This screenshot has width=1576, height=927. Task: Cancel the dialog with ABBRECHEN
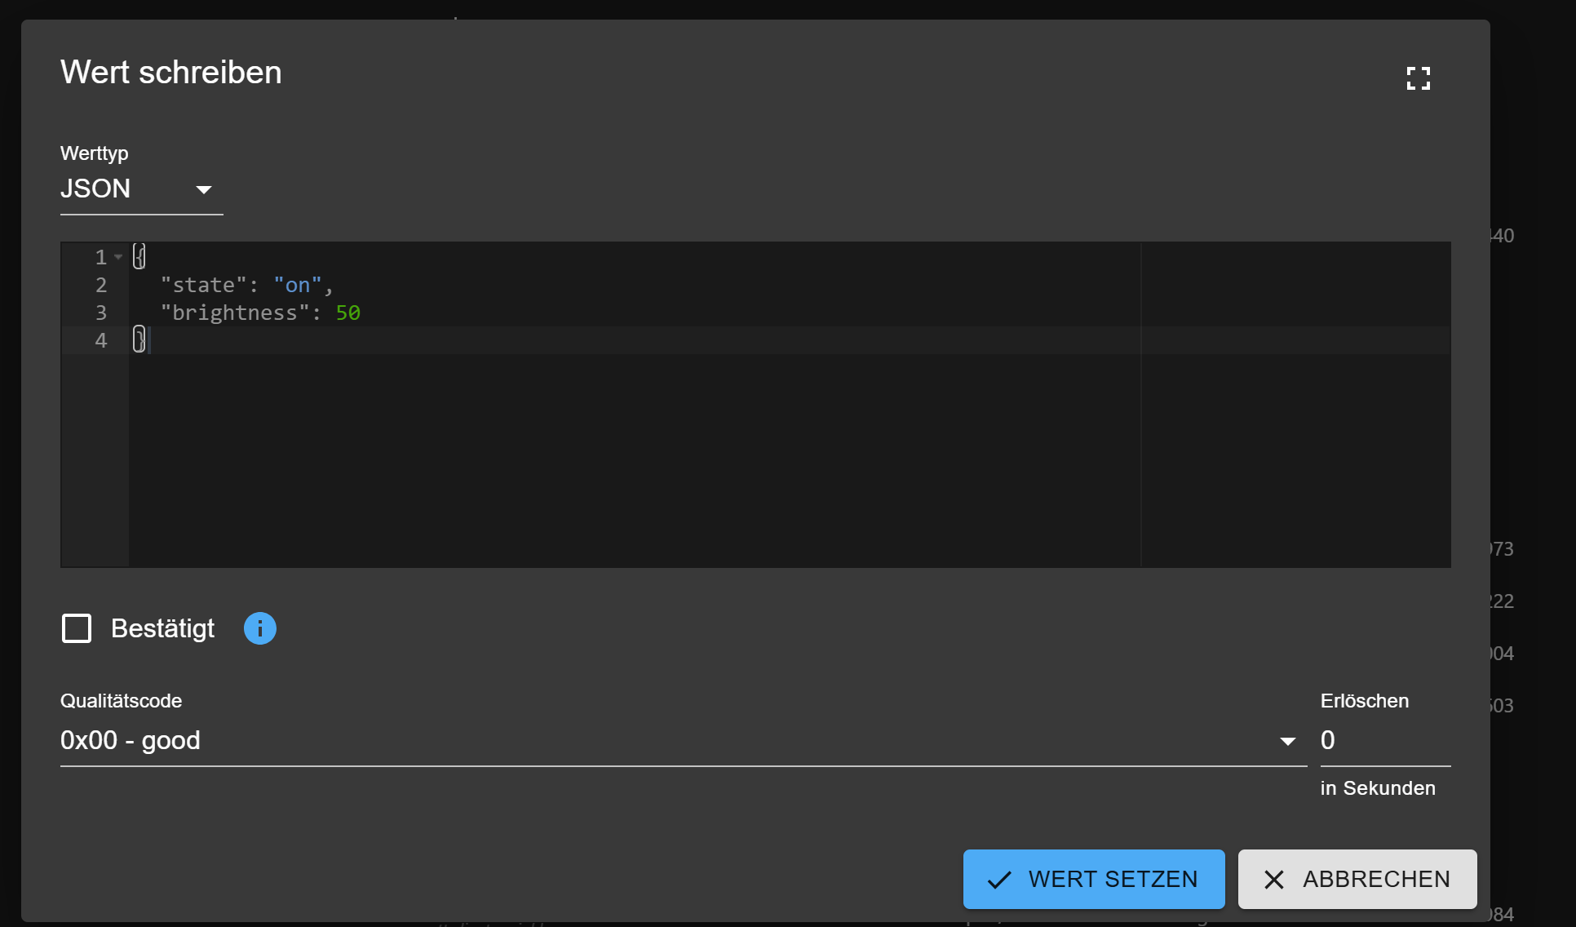click(x=1357, y=879)
